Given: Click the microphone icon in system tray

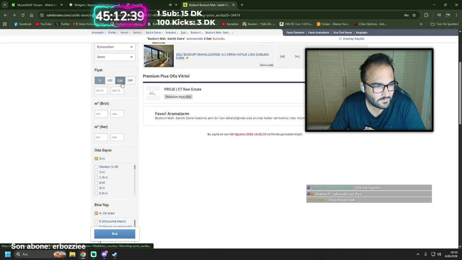Looking at the screenshot, I should (426, 254).
